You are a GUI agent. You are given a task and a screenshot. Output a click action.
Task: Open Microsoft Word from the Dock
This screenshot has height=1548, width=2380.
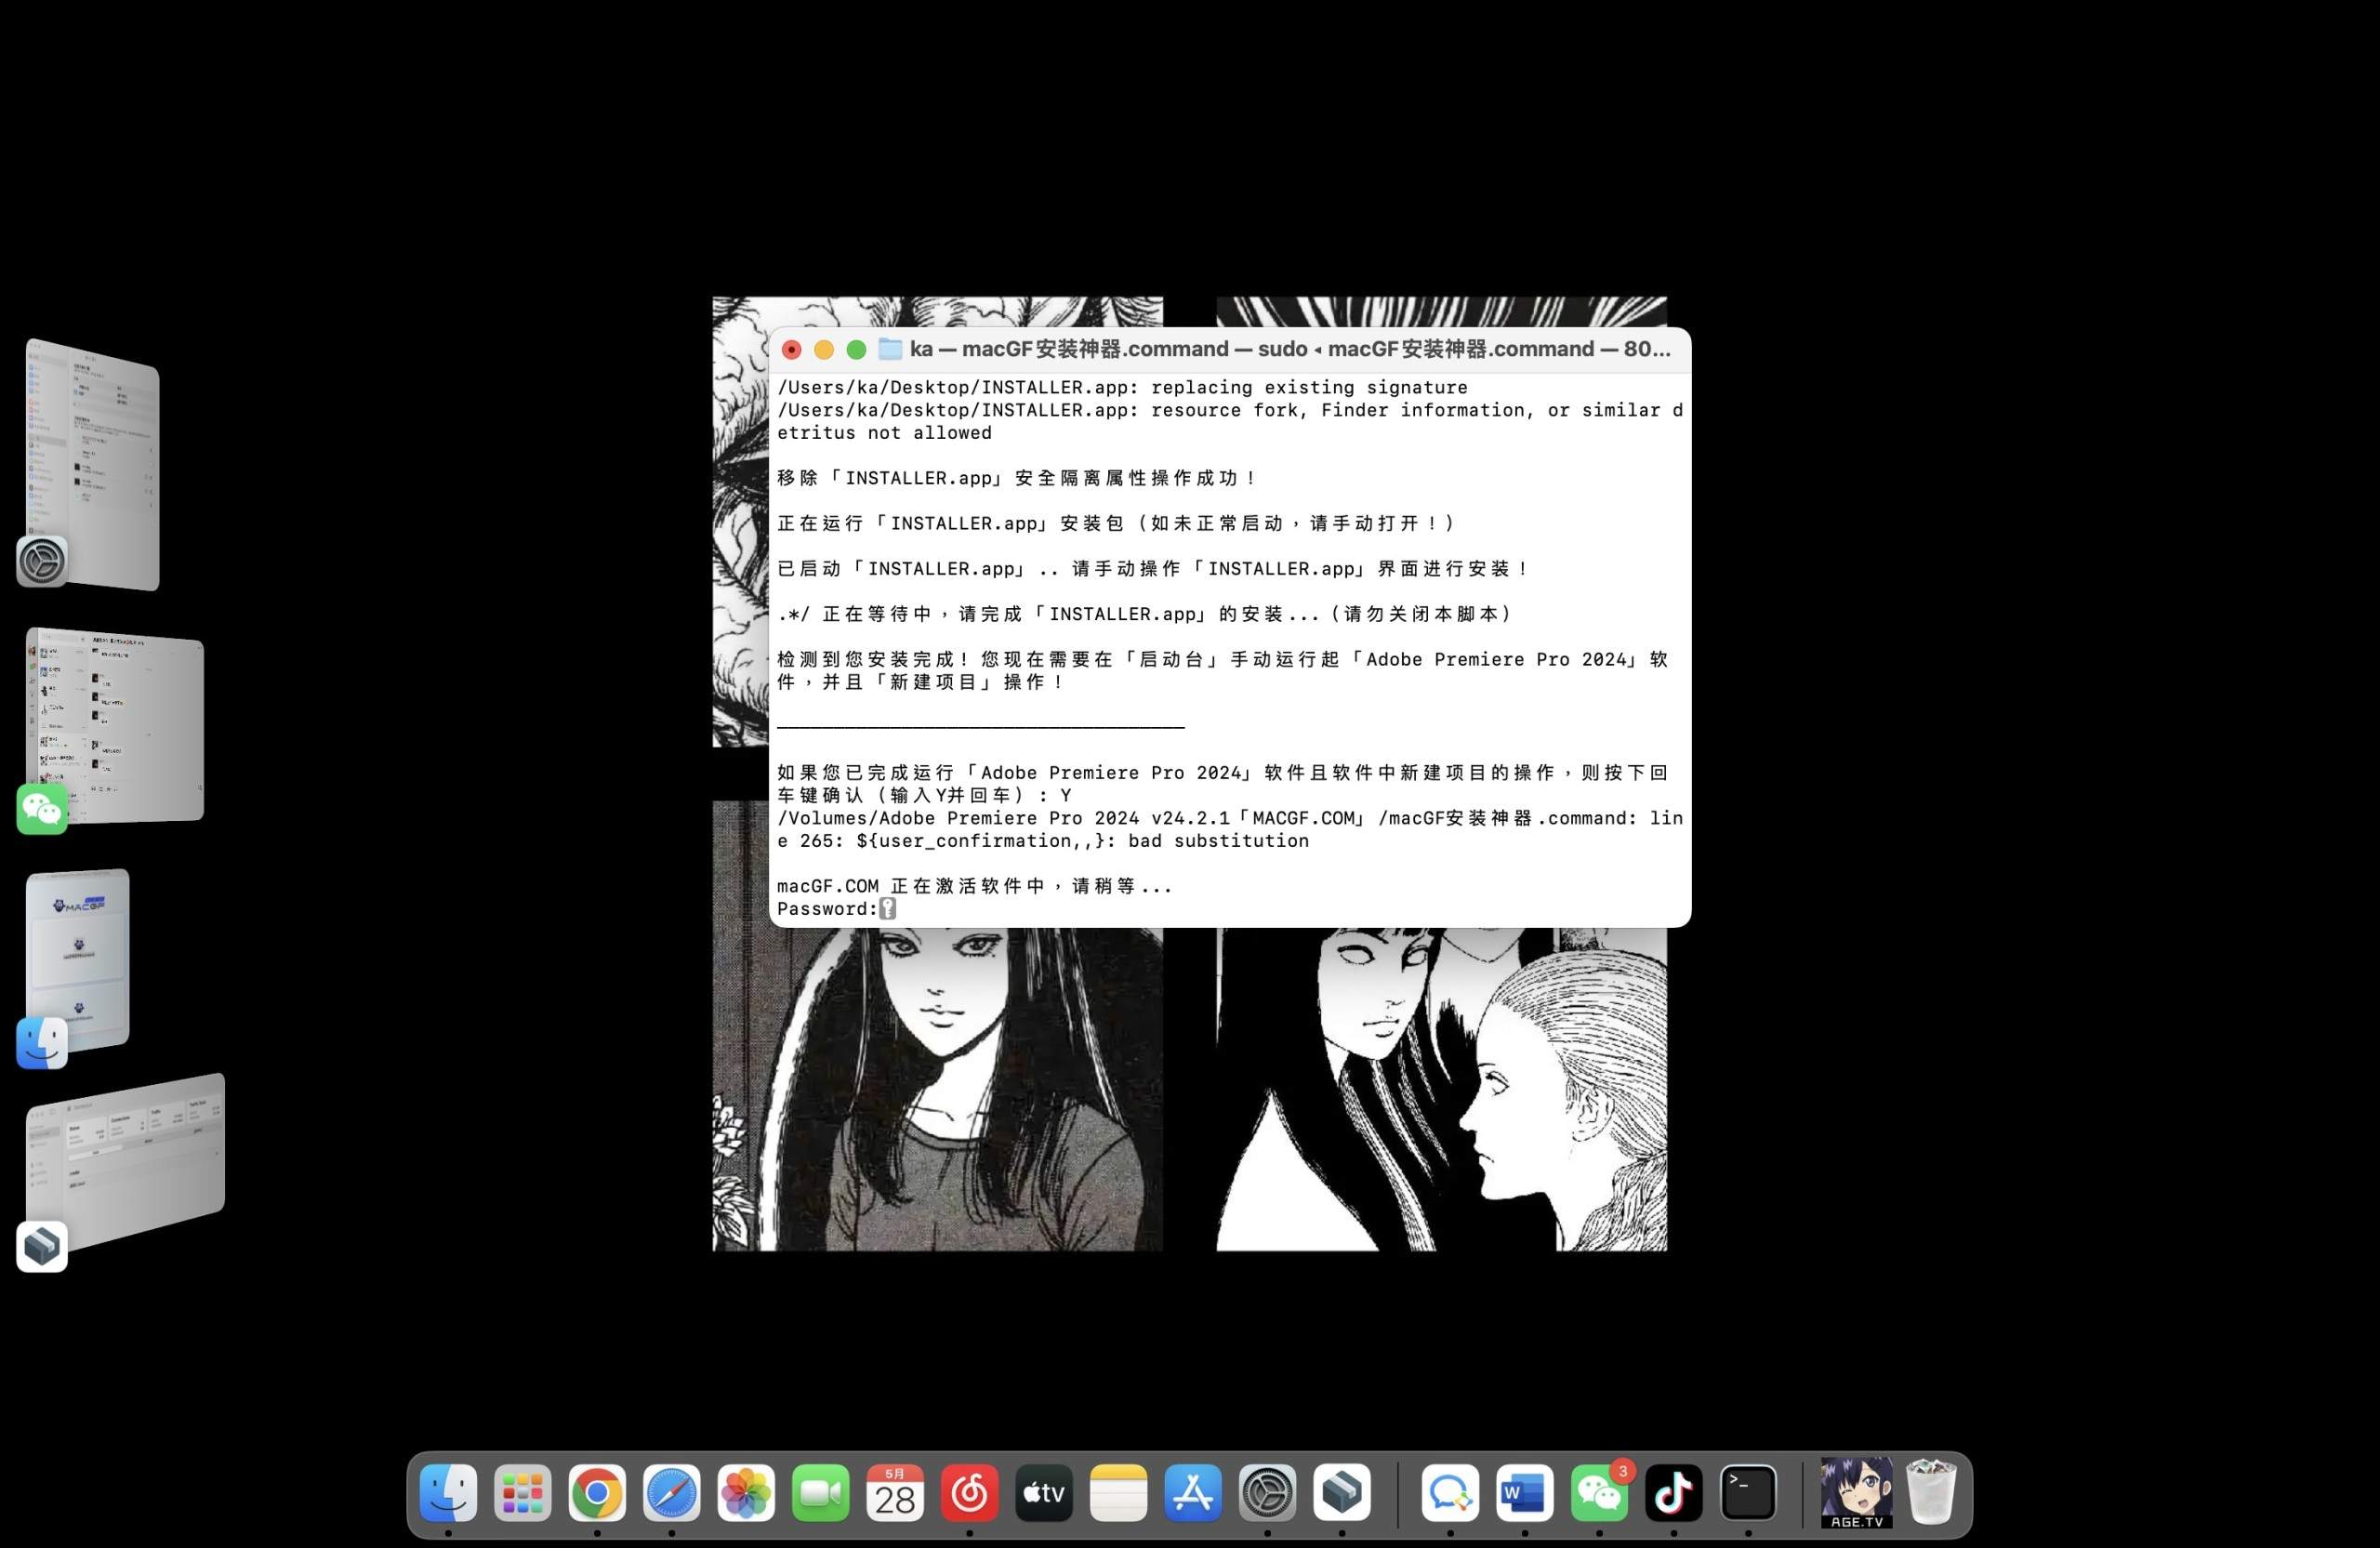[1524, 1494]
